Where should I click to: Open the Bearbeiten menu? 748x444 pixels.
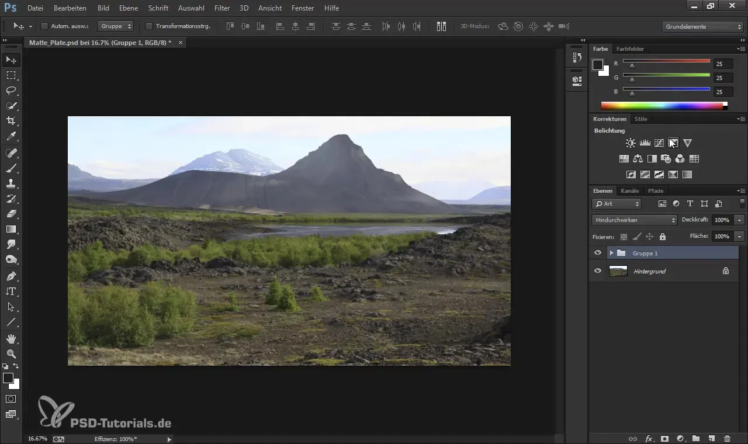click(x=70, y=8)
